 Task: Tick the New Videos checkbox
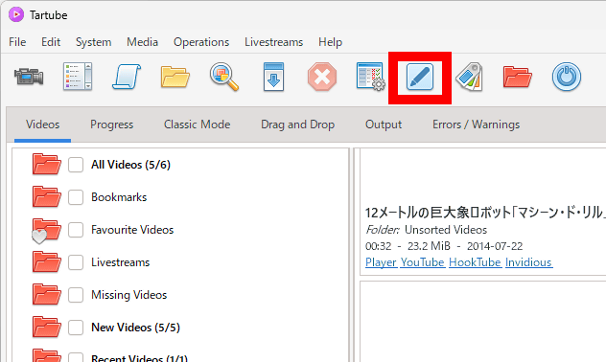coord(76,328)
